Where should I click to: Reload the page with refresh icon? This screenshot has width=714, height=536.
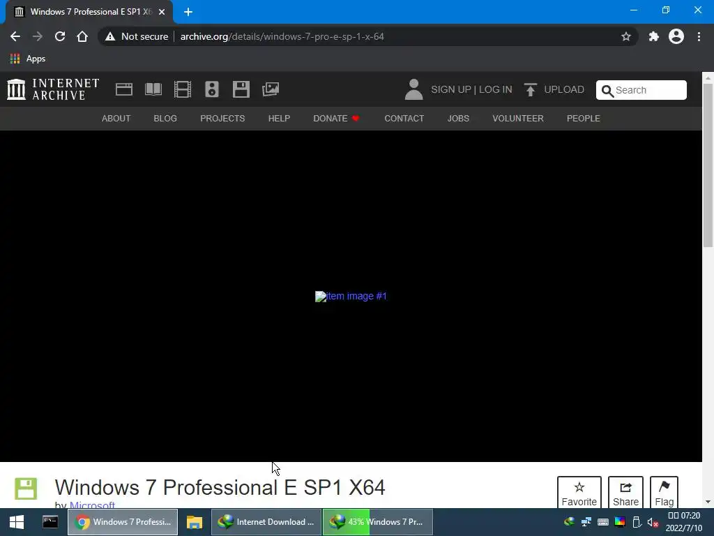(60, 36)
